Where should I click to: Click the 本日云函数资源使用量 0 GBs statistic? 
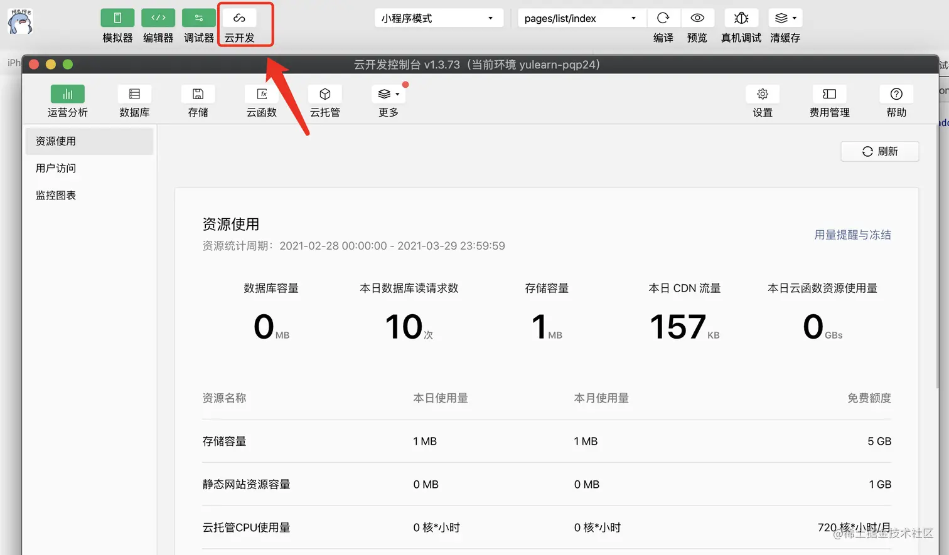point(823,312)
